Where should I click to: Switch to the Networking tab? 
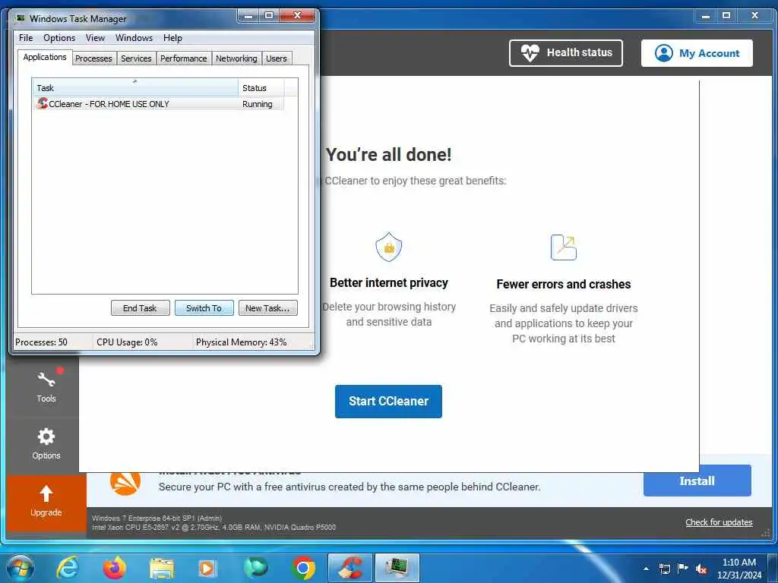click(236, 58)
